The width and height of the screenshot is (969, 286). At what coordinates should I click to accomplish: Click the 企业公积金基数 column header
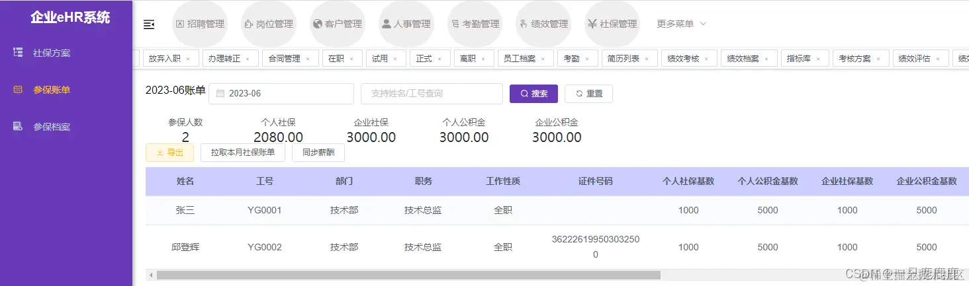point(927,181)
